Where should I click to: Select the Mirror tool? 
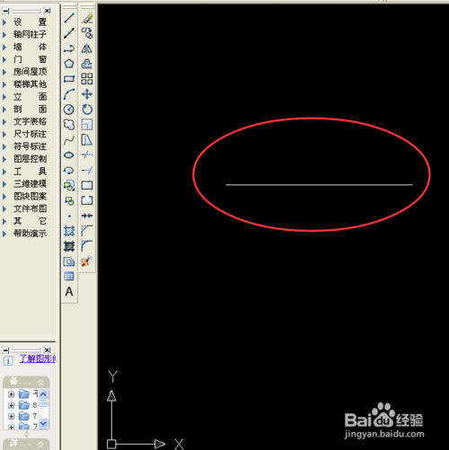[87, 49]
